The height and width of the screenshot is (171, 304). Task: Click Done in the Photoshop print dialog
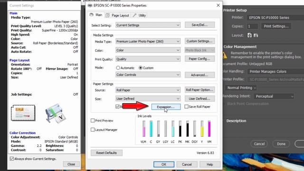click(x=281, y=144)
